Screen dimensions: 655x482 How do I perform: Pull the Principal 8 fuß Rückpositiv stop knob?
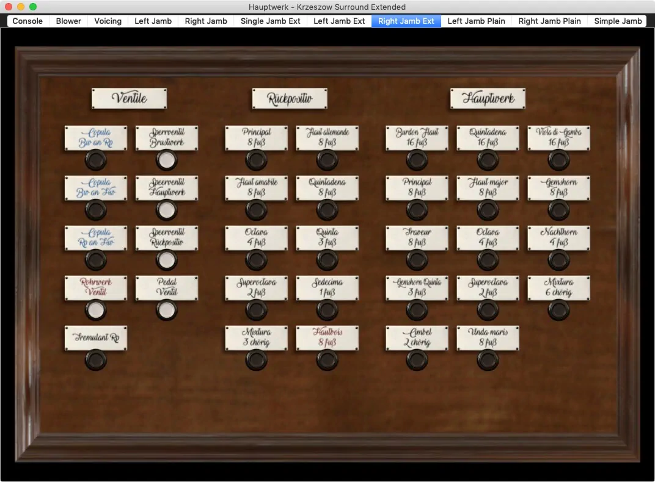pyautogui.click(x=256, y=160)
